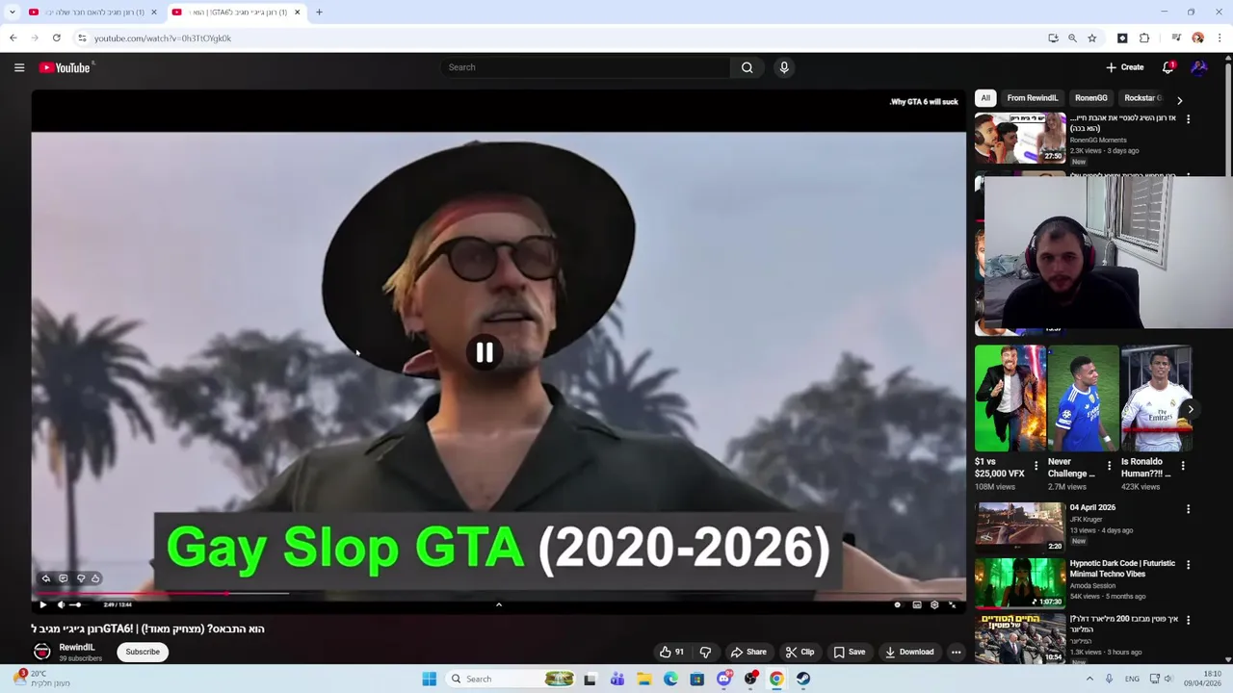Click the comment icon in video overlay
The height and width of the screenshot is (693, 1233).
tap(63, 578)
